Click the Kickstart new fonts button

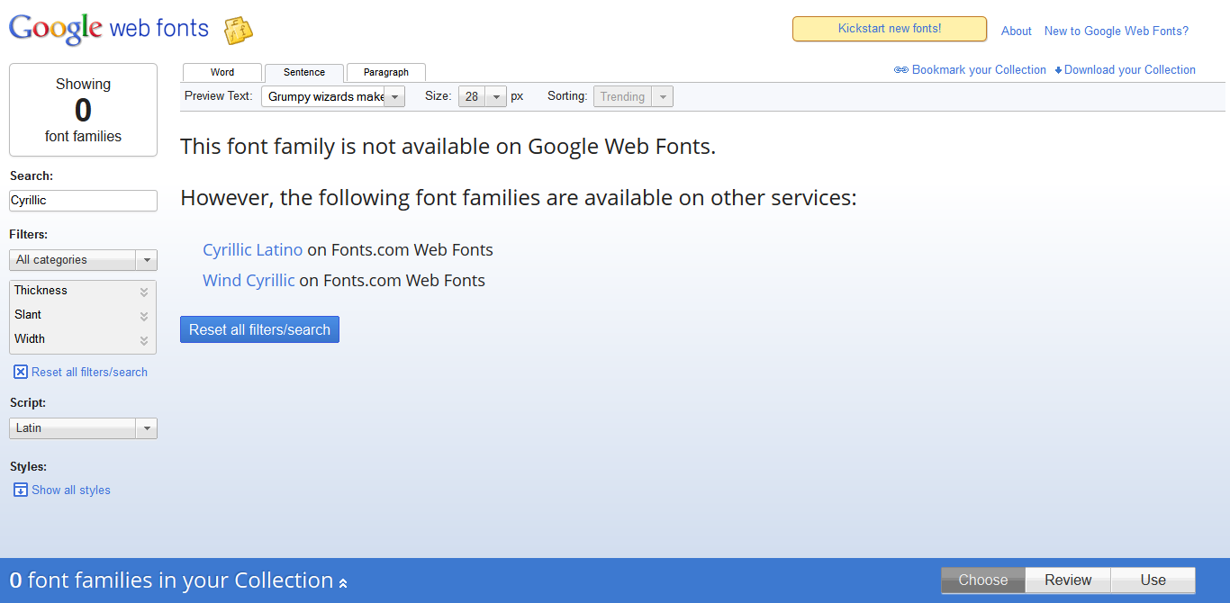point(889,29)
